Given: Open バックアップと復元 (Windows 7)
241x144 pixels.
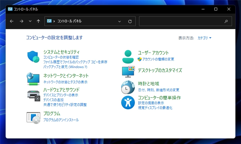Looking at the screenshot, I should click(x=65, y=67).
